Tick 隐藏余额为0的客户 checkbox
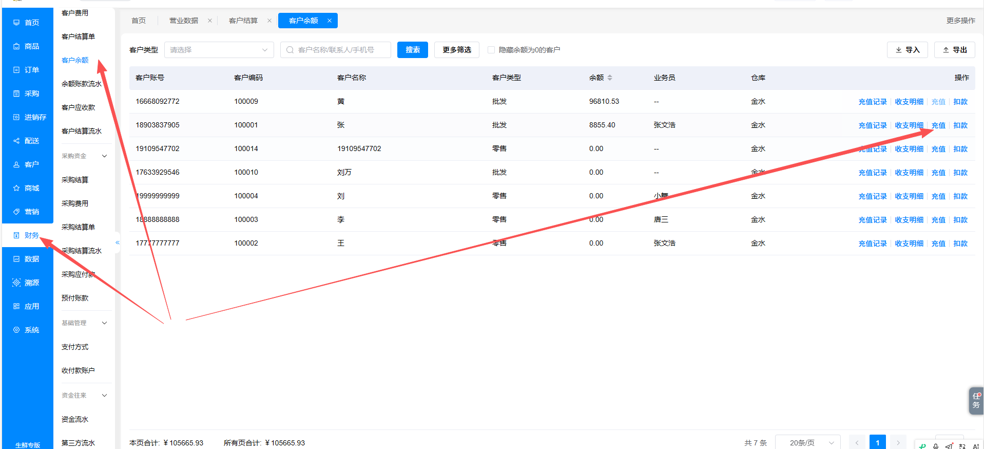 pos(491,50)
